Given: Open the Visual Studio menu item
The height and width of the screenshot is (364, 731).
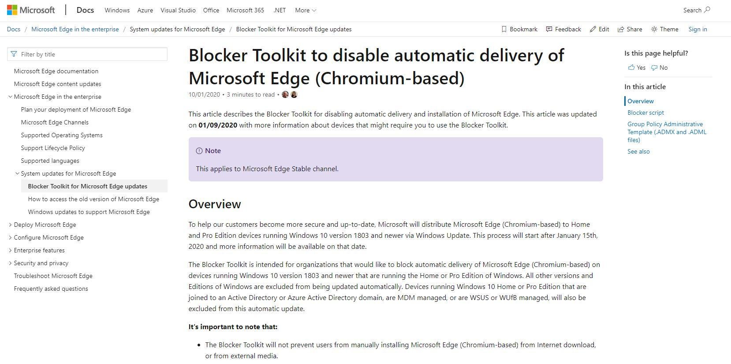Looking at the screenshot, I should 178,10.
